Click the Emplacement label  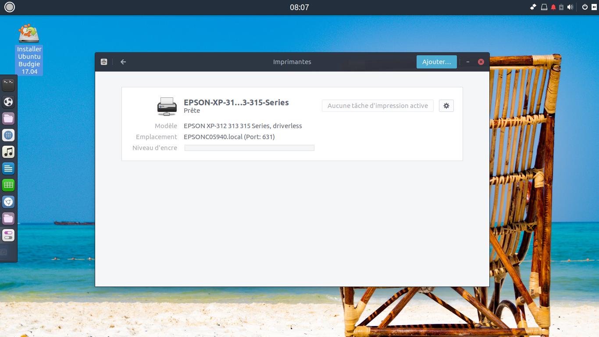coord(157,137)
